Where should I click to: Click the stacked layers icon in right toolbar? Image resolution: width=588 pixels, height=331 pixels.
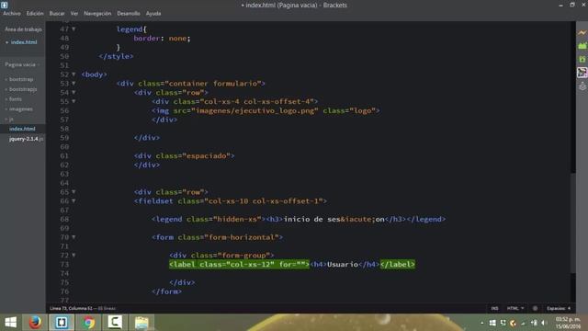(x=582, y=86)
